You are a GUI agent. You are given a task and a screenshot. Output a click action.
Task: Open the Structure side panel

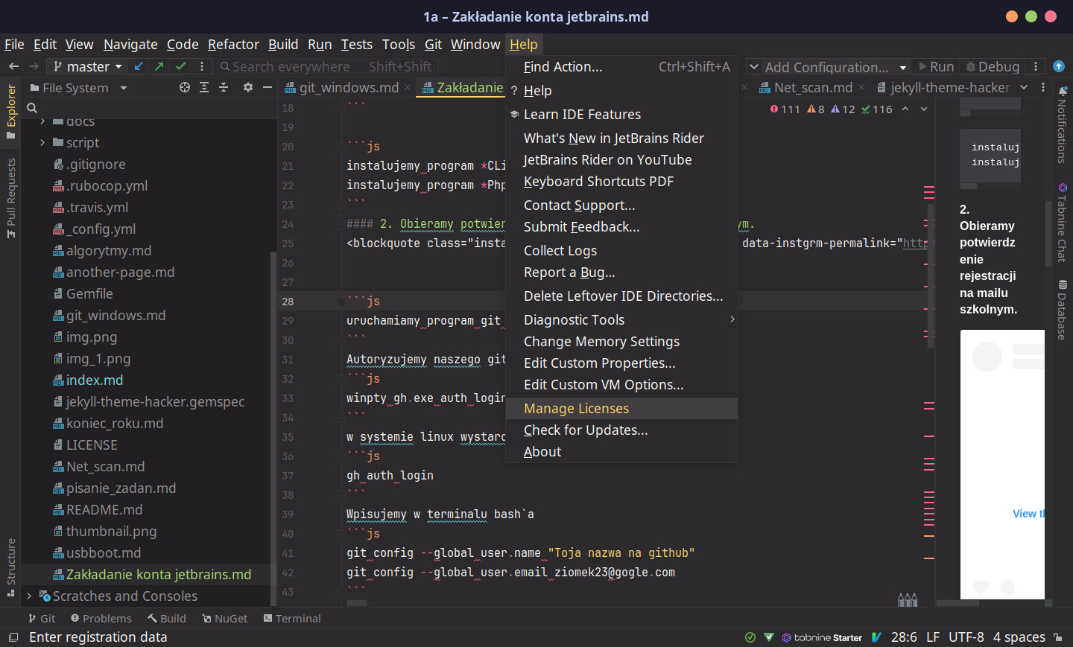pyautogui.click(x=10, y=568)
